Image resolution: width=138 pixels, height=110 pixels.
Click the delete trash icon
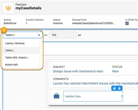pyautogui.click(x=119, y=88)
